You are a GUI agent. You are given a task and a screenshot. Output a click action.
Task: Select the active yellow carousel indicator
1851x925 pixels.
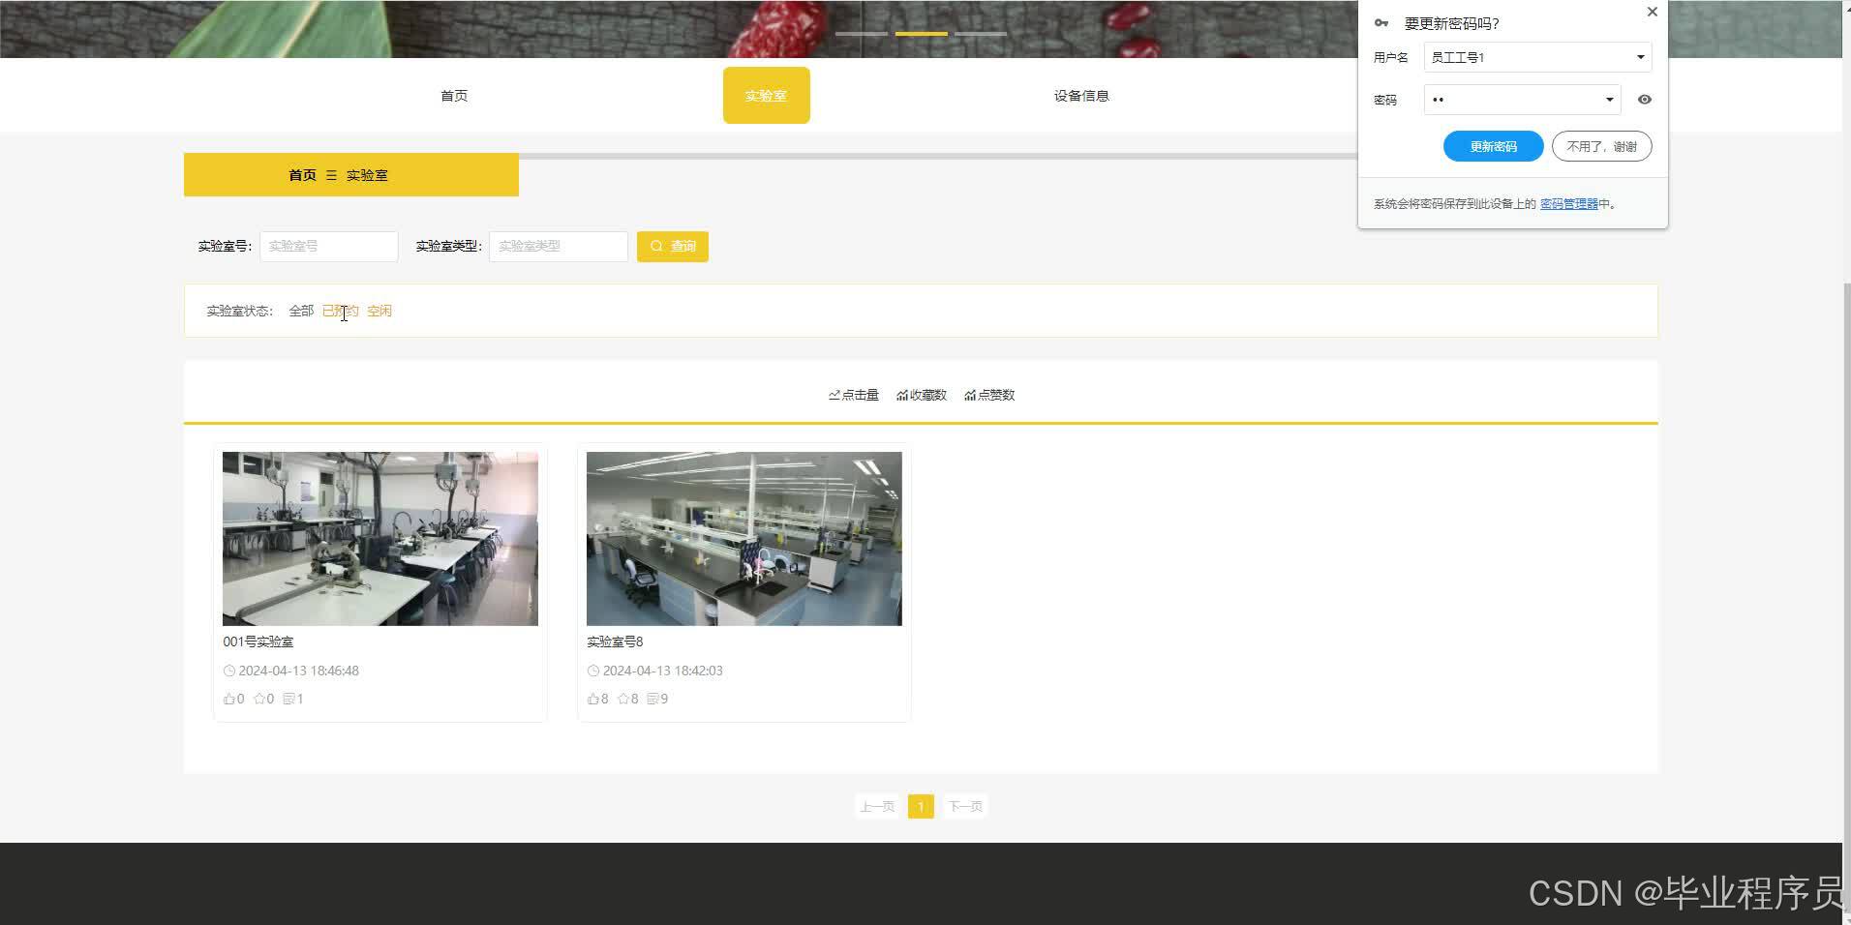(922, 34)
